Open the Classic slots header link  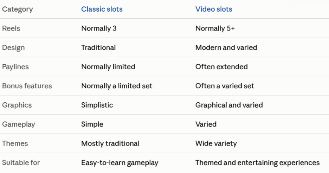[x=102, y=9]
